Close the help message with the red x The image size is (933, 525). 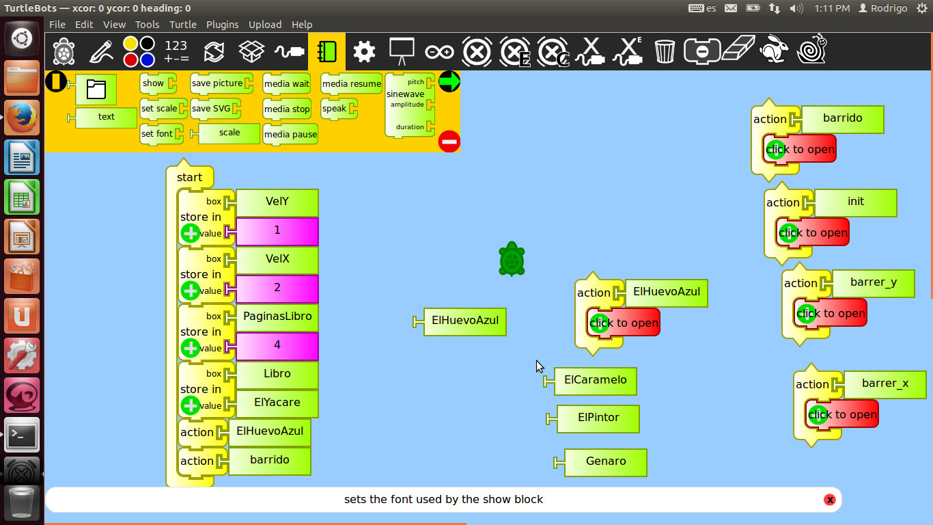coord(830,500)
